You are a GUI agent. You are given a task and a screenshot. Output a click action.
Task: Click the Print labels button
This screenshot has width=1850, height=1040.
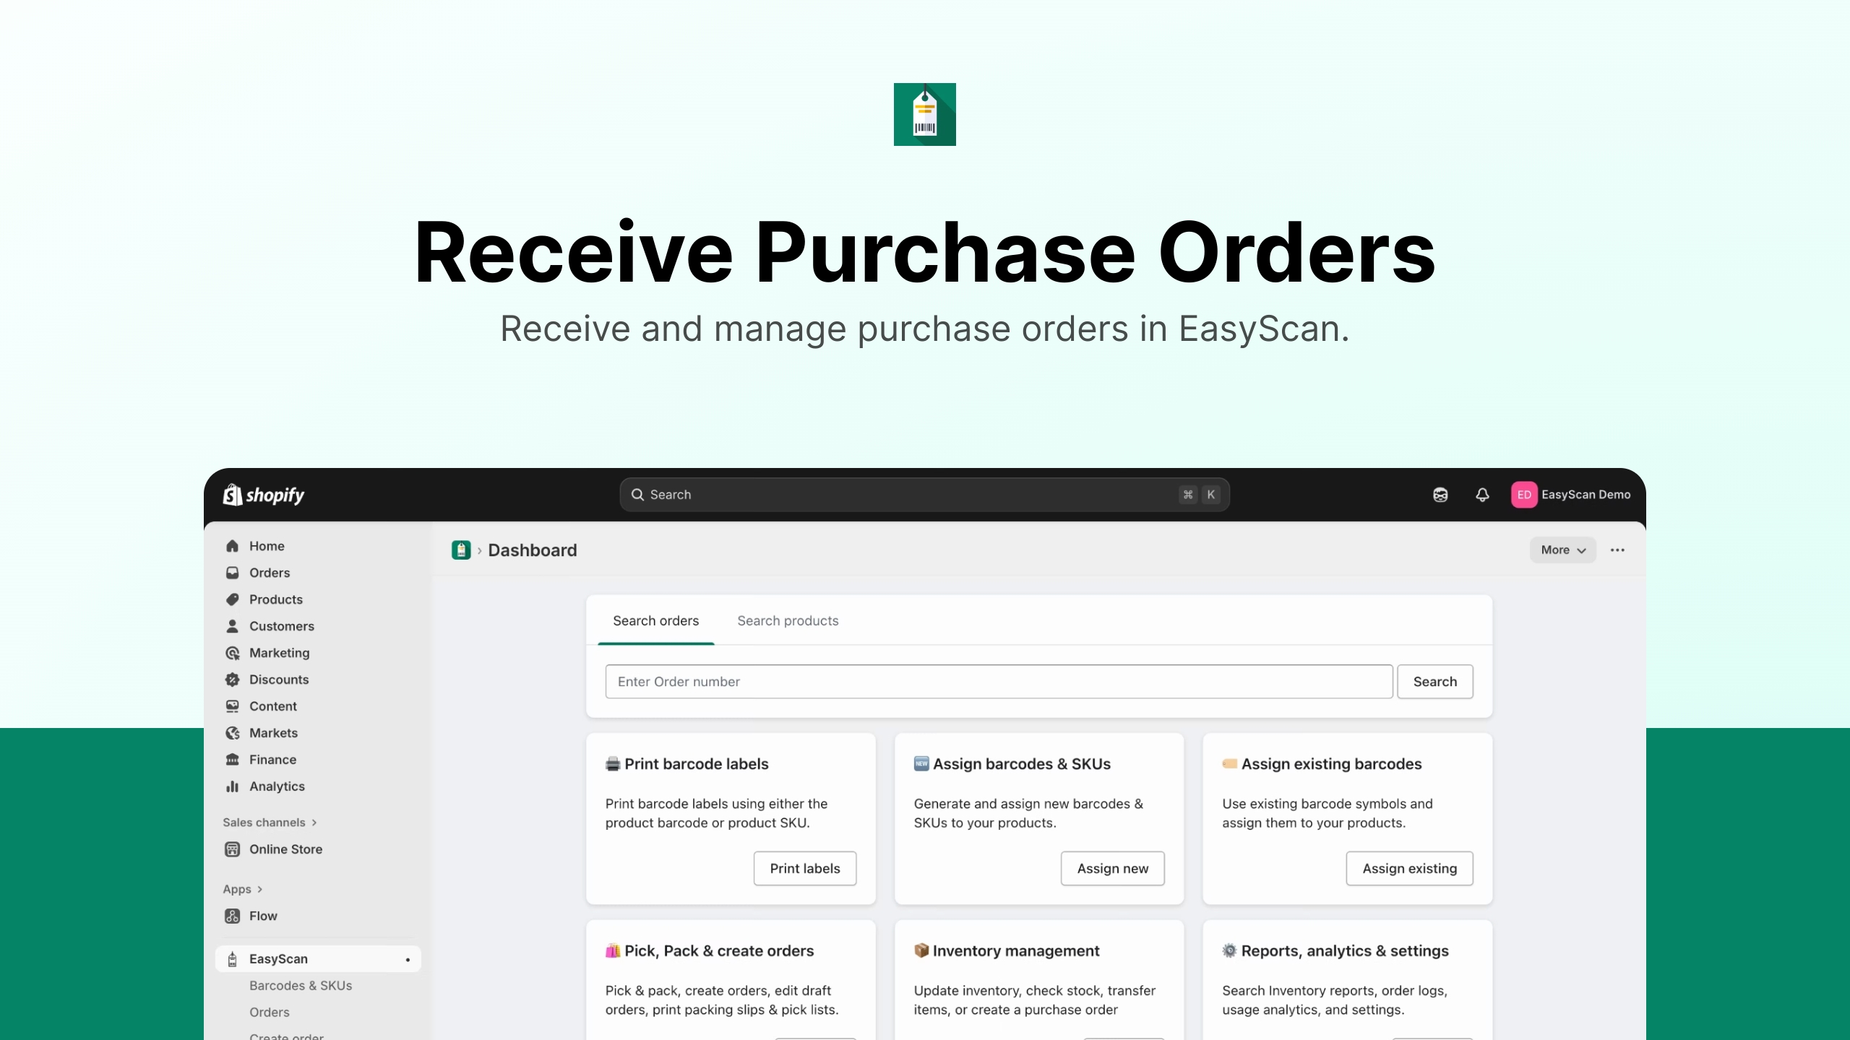[x=804, y=869]
